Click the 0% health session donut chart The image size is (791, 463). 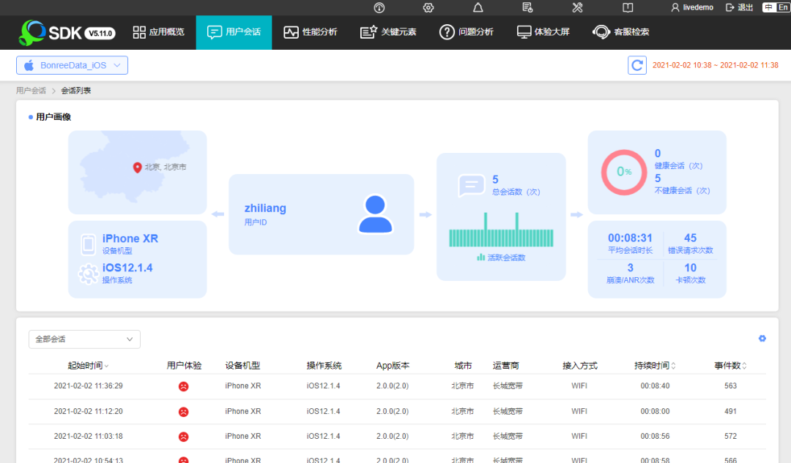coord(623,172)
